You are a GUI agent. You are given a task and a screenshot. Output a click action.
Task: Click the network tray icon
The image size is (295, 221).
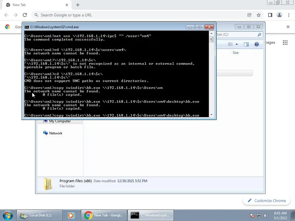pos(259,216)
